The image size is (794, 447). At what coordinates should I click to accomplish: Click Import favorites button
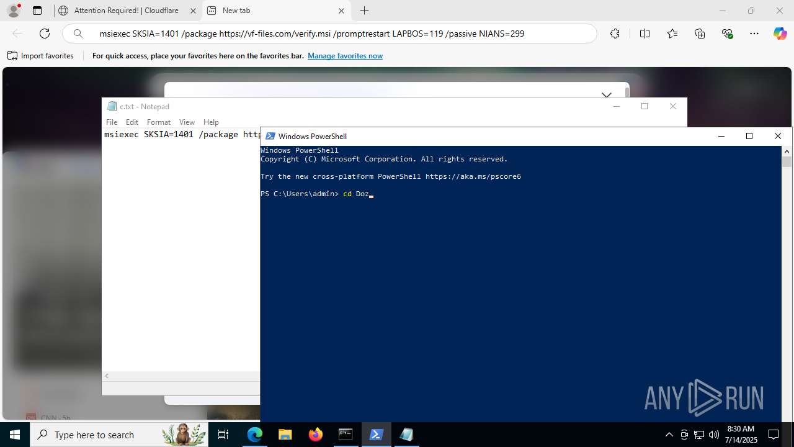pyautogui.click(x=41, y=56)
